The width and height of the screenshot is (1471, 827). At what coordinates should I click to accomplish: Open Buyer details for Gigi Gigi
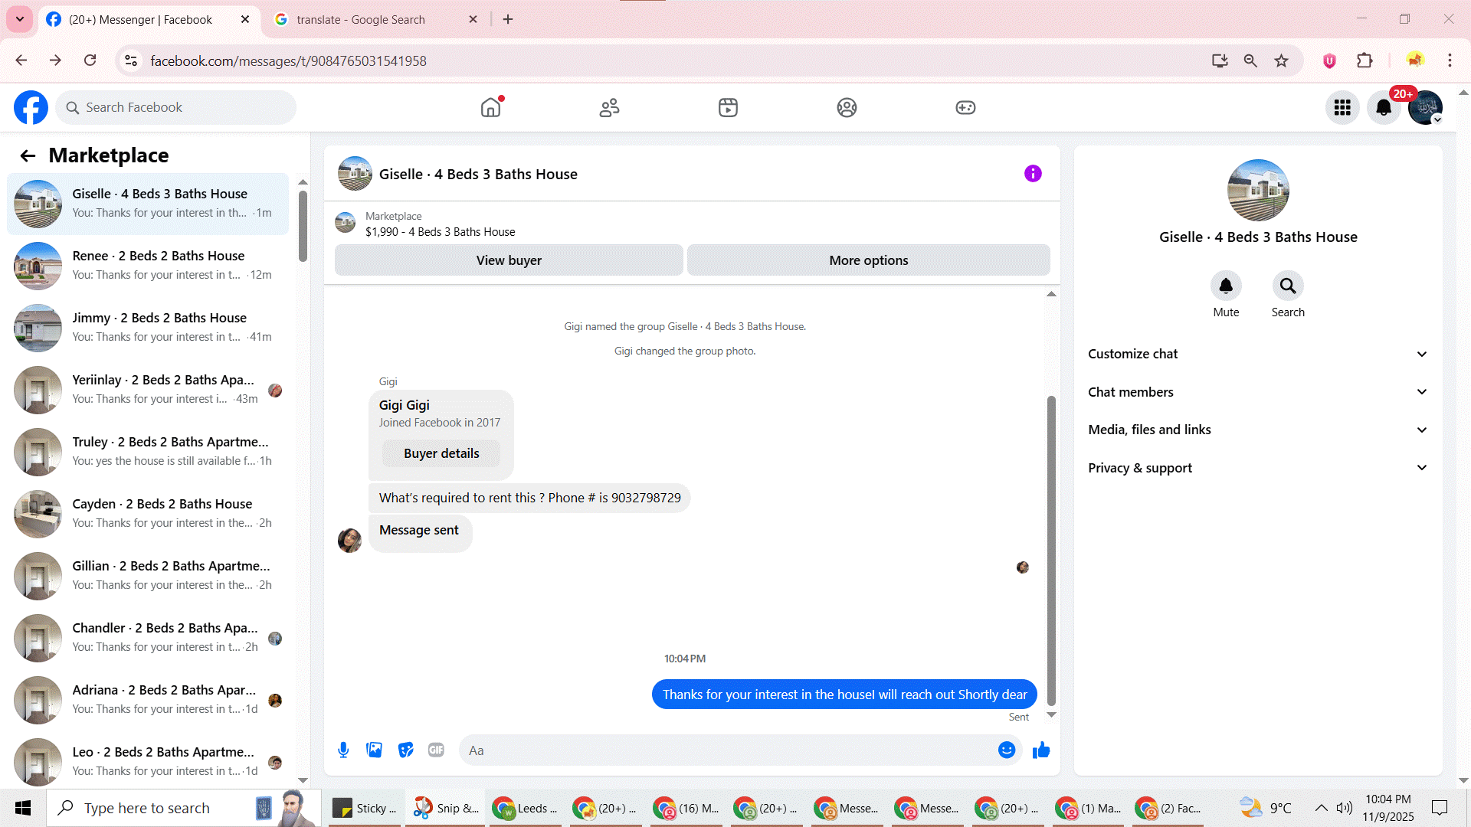click(x=441, y=453)
